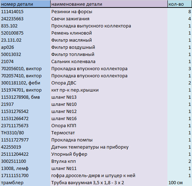
Task: Click the 'Упорный буфер' cell
Action: [109, 154]
